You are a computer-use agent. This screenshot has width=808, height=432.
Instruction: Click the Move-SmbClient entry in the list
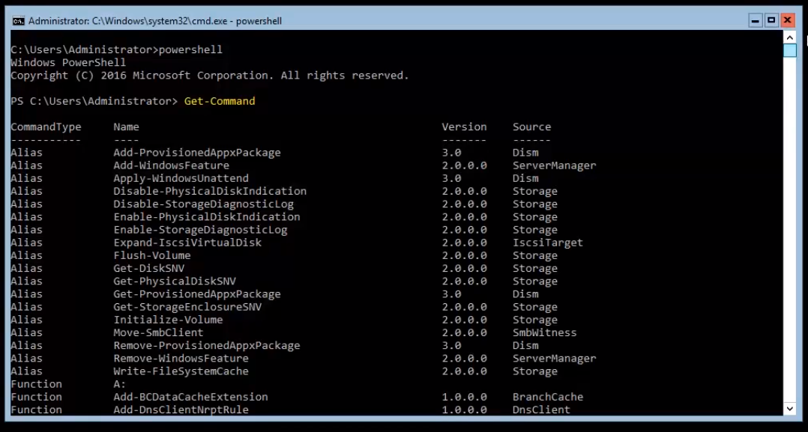(x=158, y=332)
